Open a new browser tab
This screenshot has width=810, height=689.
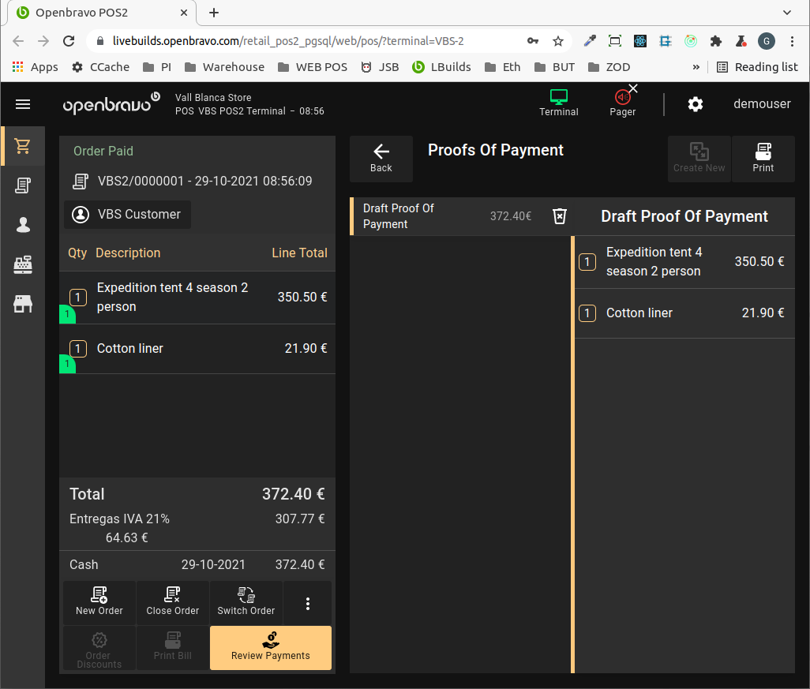(214, 13)
